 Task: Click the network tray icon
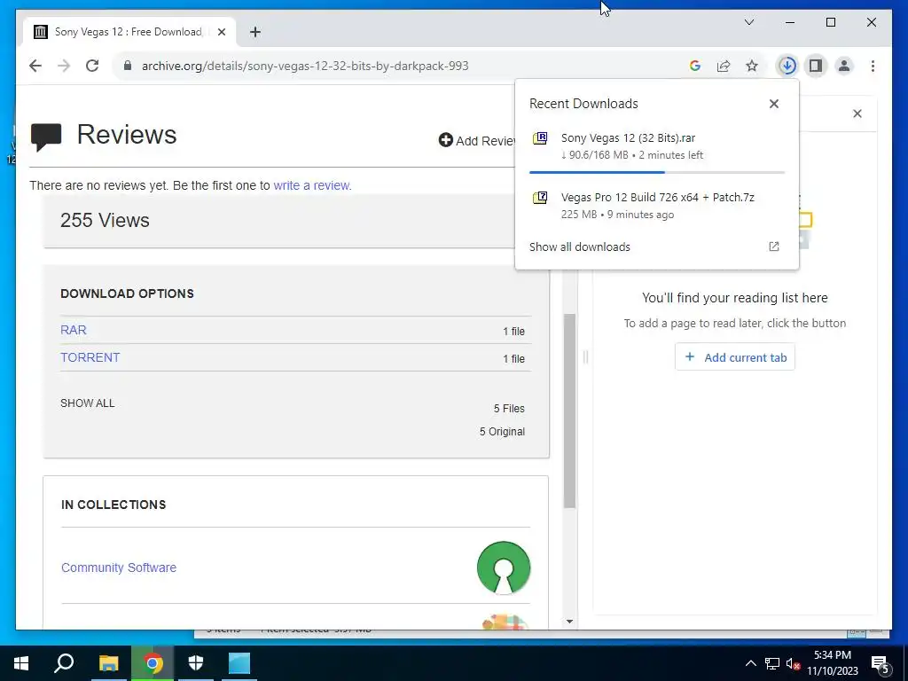(x=772, y=663)
